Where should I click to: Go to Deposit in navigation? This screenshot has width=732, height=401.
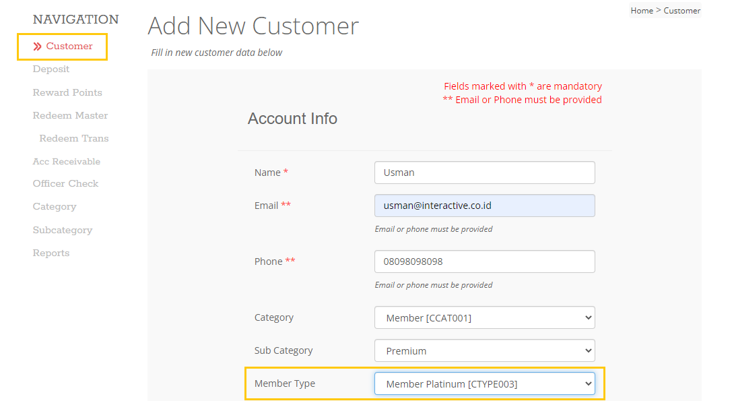pos(51,69)
